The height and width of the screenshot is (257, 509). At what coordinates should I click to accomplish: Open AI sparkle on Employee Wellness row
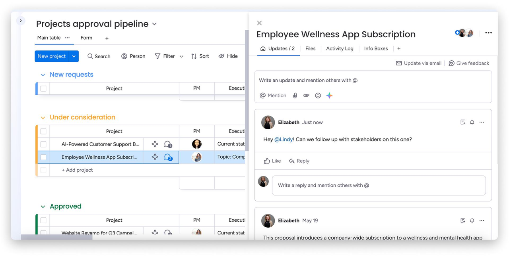pos(155,157)
